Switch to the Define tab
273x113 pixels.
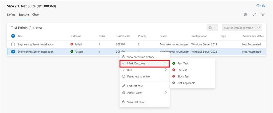(11, 15)
